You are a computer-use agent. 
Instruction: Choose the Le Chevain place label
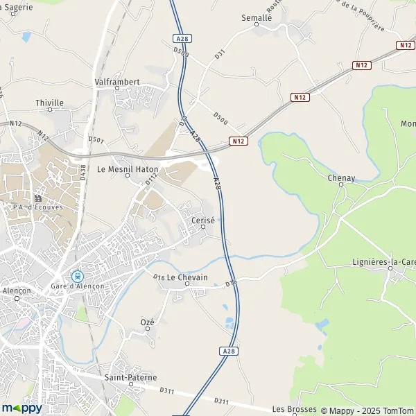click(187, 277)
